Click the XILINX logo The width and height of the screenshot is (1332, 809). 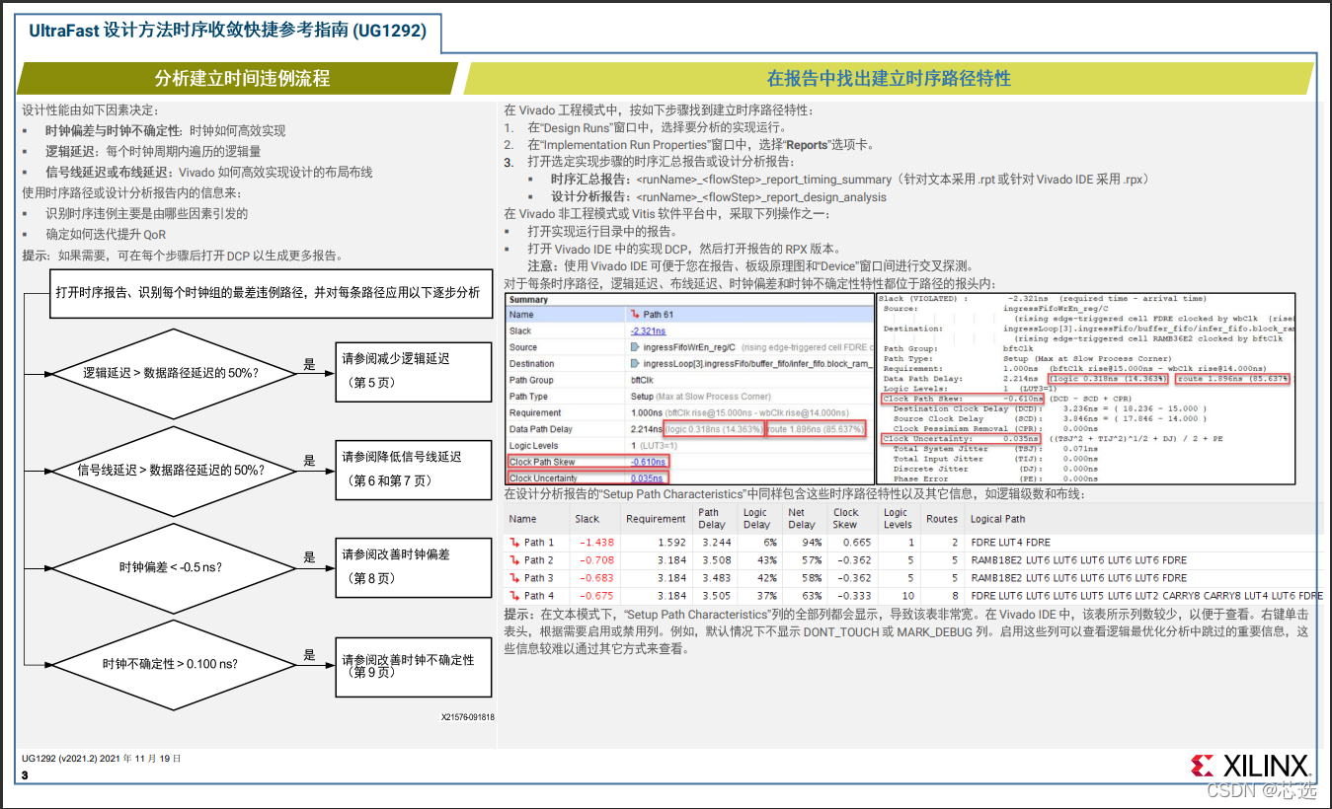1249,766
